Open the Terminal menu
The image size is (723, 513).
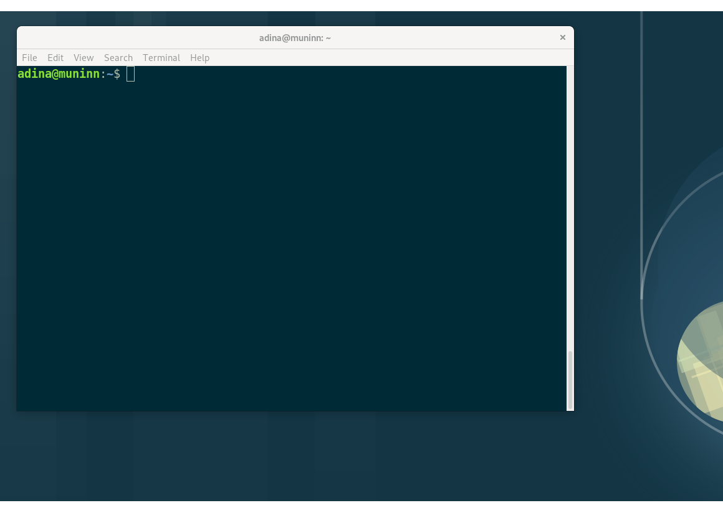161,58
